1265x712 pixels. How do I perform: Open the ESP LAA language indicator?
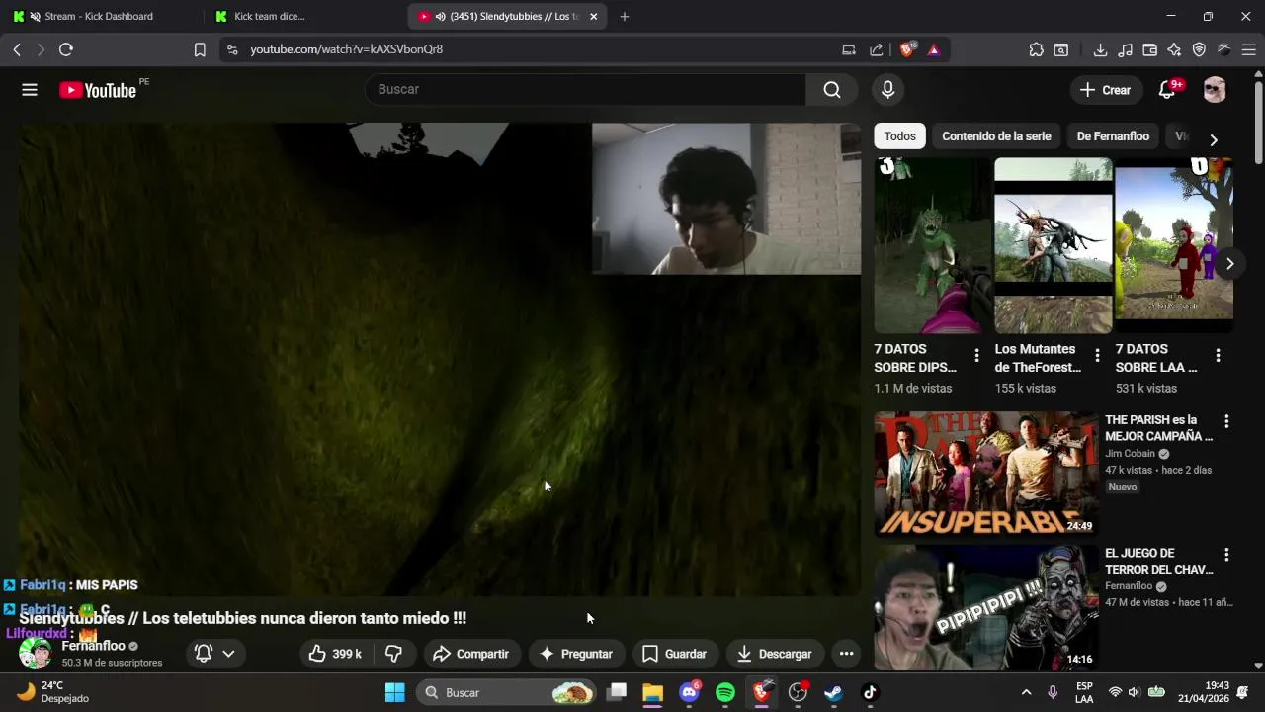[x=1084, y=692]
